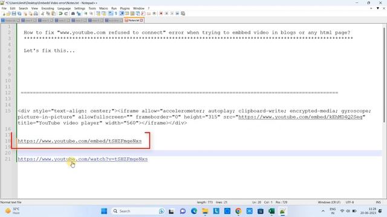Click the Open file toolbar icon
The width and height of the screenshot is (387, 217).
click(x=8, y=13)
